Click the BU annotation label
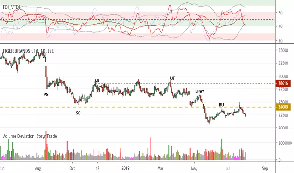Screen dimensions: 294x173 (x=221, y=105)
